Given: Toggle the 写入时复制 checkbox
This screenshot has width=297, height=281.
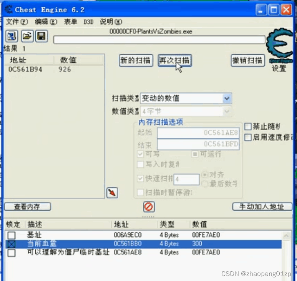Looking at the screenshot, I should pos(140,164).
